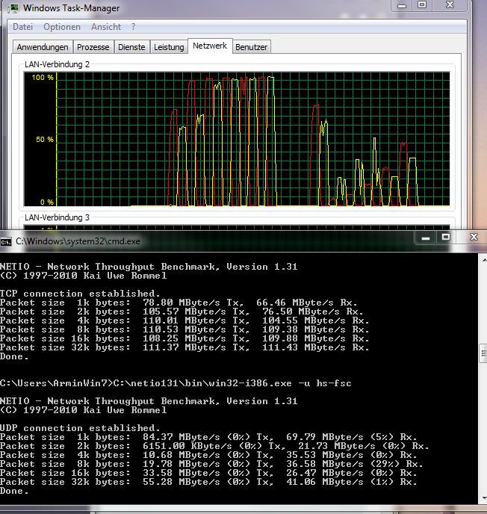The width and height of the screenshot is (487, 514).
Task: Click the 0 % graph axis label
Action: pyautogui.click(x=47, y=202)
